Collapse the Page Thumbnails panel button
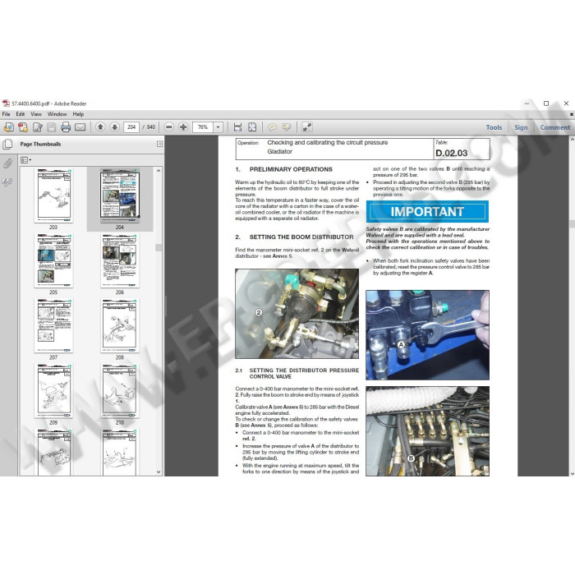Viewport: 575px width, 575px height. [159, 144]
